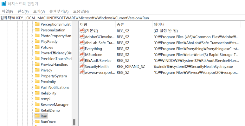Click the Wizvera Veraport20 path data cell

[x=196, y=73]
